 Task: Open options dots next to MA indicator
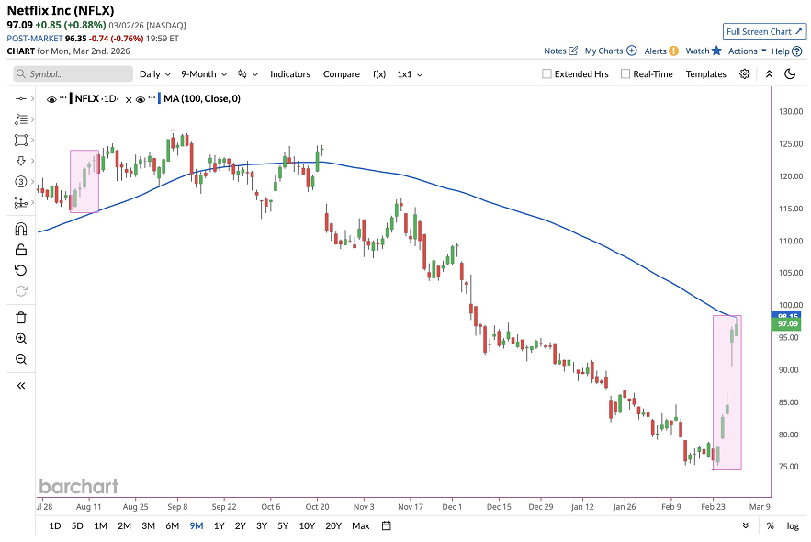152,97
